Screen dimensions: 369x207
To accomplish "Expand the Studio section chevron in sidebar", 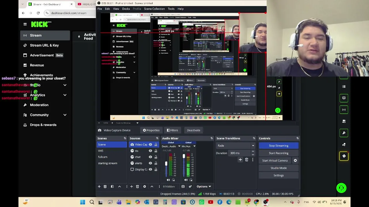I will 65,85.
